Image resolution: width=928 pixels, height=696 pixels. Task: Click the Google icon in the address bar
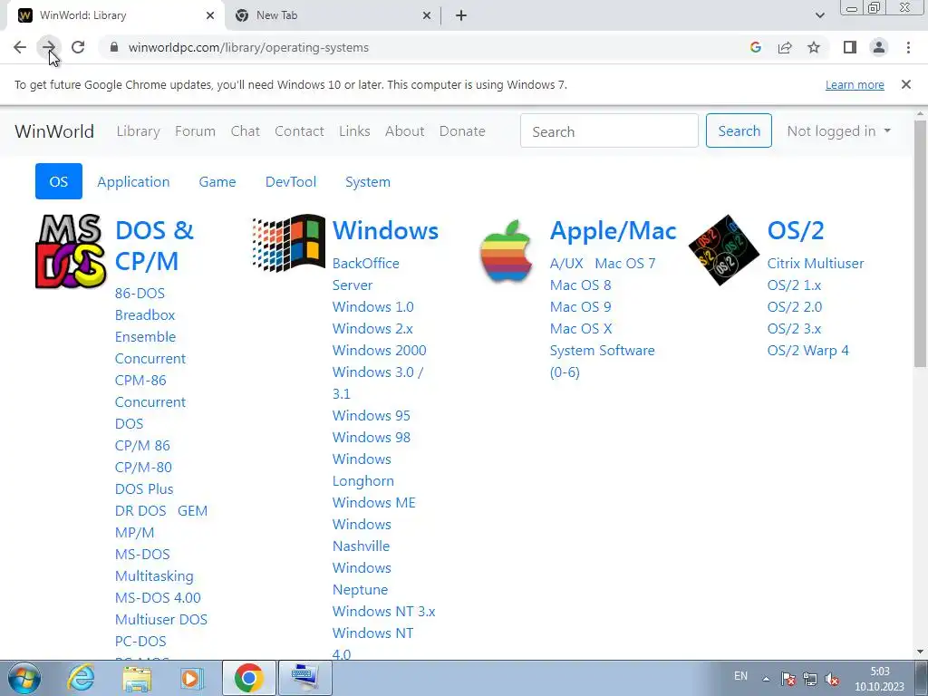[x=755, y=47]
